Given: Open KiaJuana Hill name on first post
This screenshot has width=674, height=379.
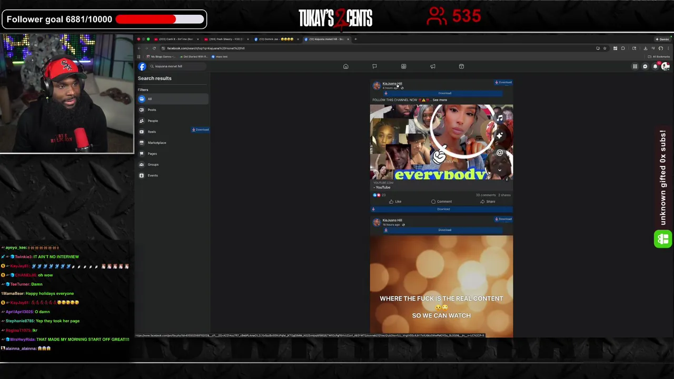Looking at the screenshot, I should tap(392, 84).
